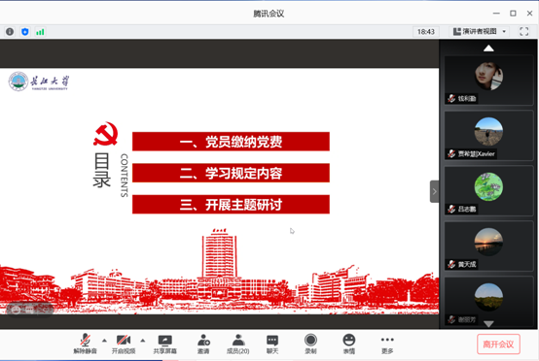The width and height of the screenshot is (539, 361).
Task: Open meeting info icon in top bar
Action: 10,32
